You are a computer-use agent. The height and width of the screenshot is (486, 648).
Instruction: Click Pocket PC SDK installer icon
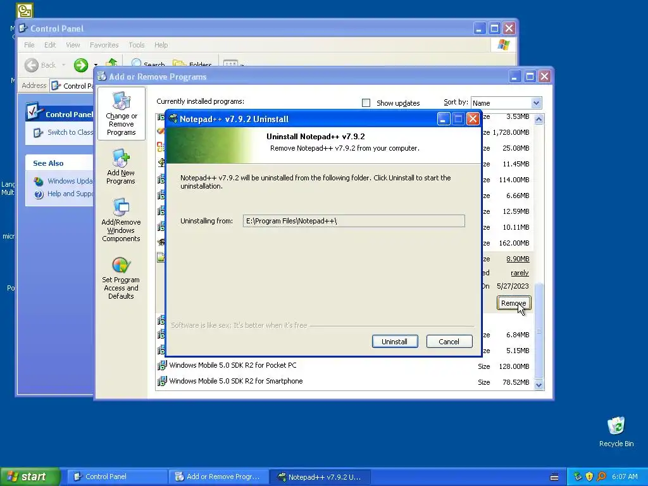pos(161,366)
